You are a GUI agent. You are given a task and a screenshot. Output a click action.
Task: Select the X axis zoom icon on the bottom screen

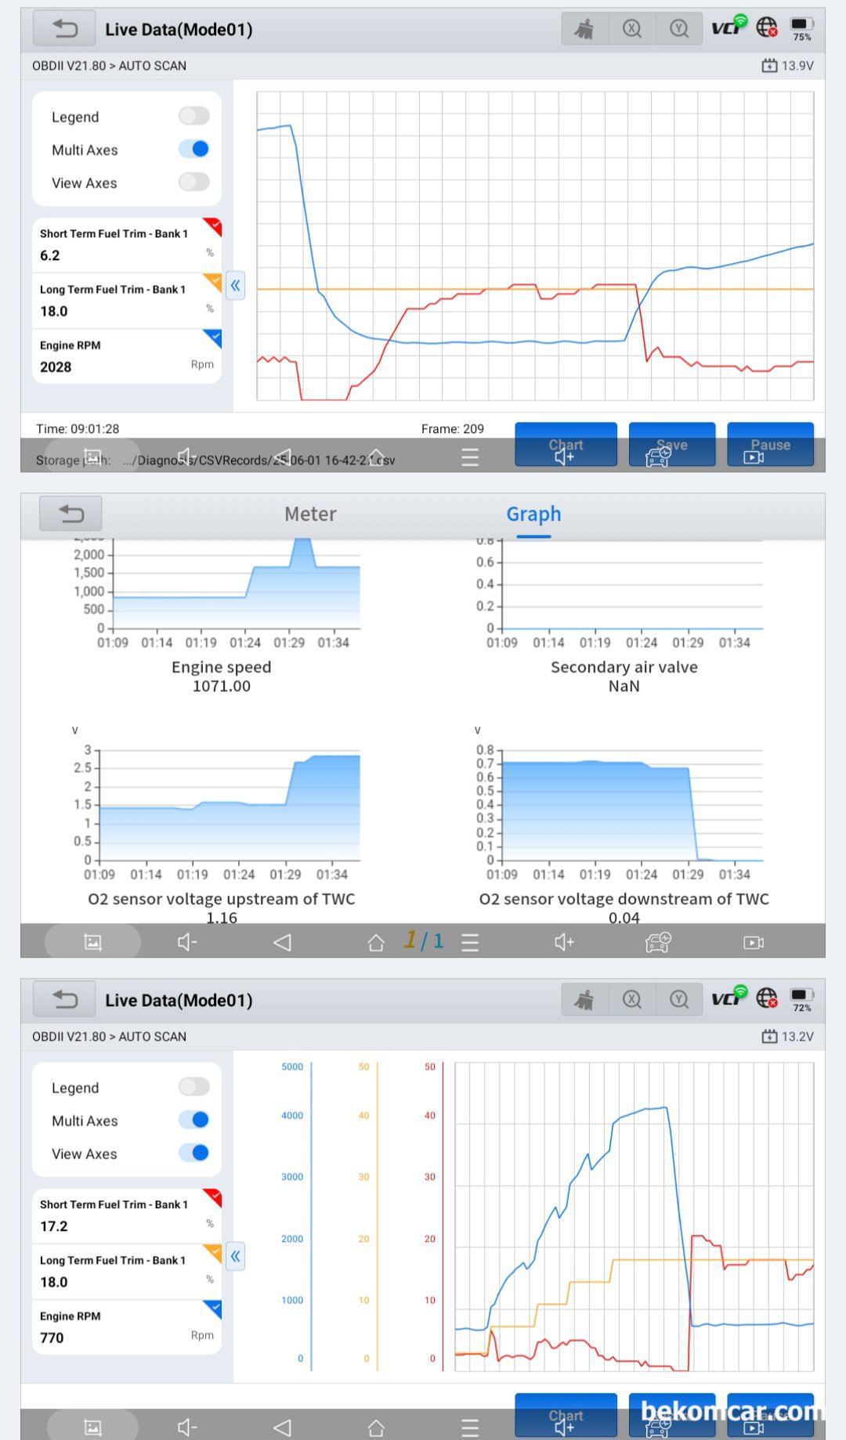(x=631, y=1000)
